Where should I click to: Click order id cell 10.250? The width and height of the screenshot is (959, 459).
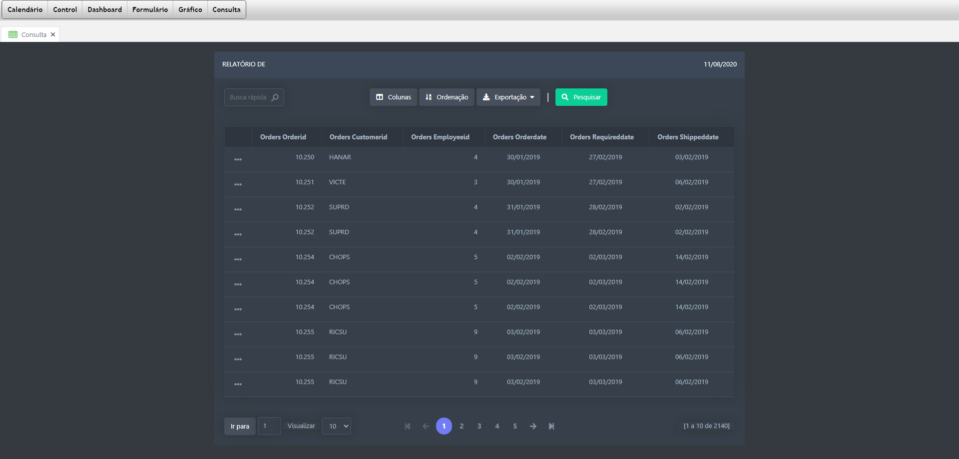click(305, 157)
